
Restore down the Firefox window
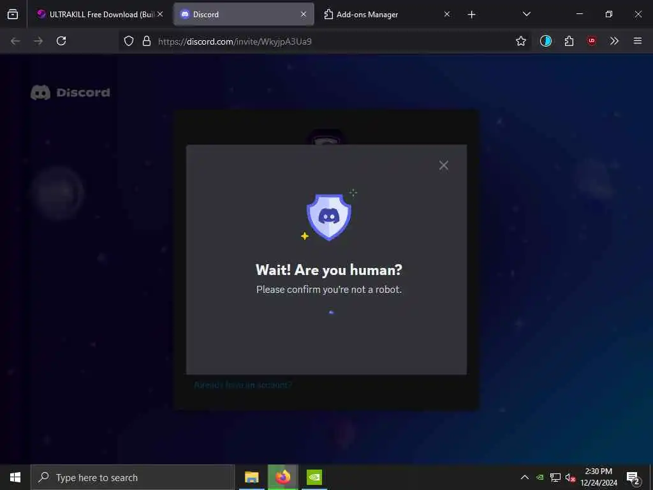(609, 14)
